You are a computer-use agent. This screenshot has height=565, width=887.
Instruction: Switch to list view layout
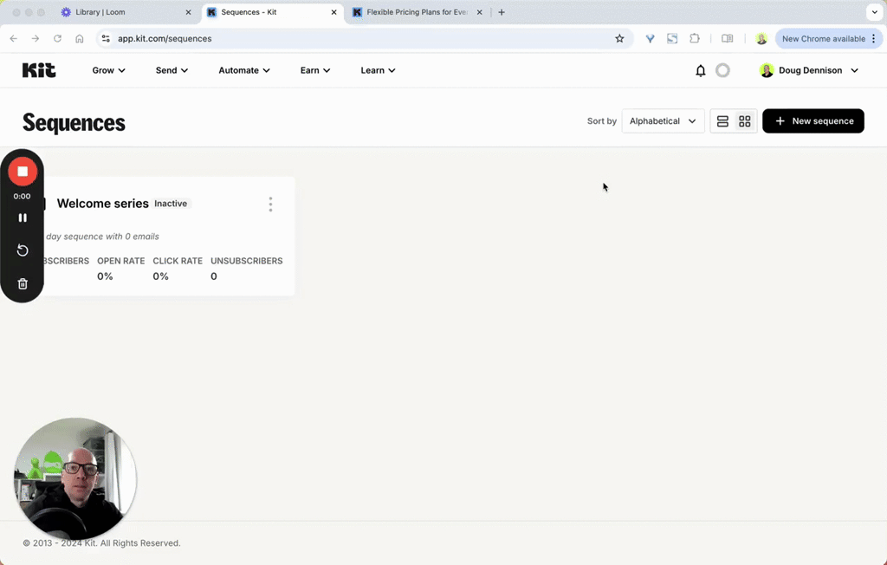[x=722, y=120]
